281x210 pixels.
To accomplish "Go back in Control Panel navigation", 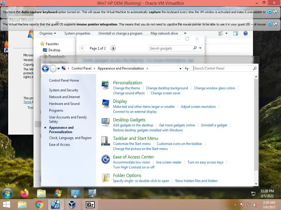I will [45, 68].
